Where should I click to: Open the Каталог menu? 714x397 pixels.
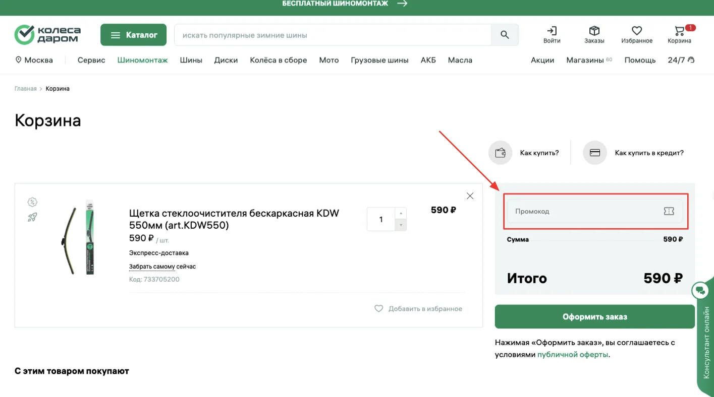[x=133, y=34]
